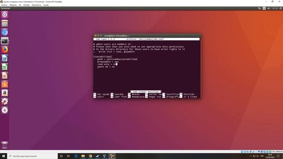Click the network indicator in Ubuntu panel
The width and height of the screenshot is (283, 159).
[260, 8]
